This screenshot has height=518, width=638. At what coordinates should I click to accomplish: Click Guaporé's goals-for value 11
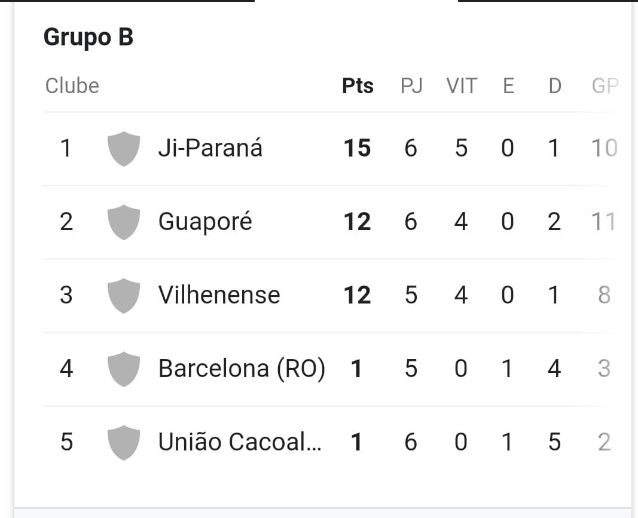(x=603, y=222)
